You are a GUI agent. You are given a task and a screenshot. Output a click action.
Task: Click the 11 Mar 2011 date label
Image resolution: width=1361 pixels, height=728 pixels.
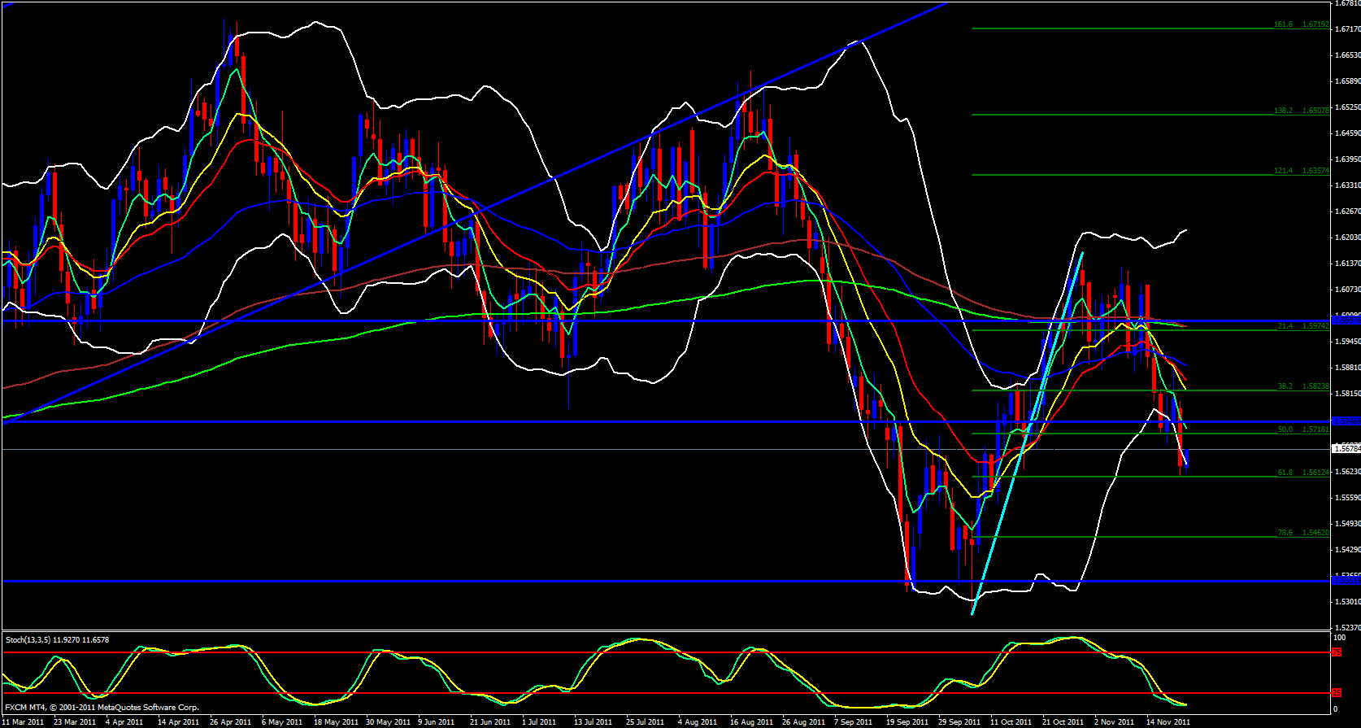pyautogui.click(x=24, y=722)
